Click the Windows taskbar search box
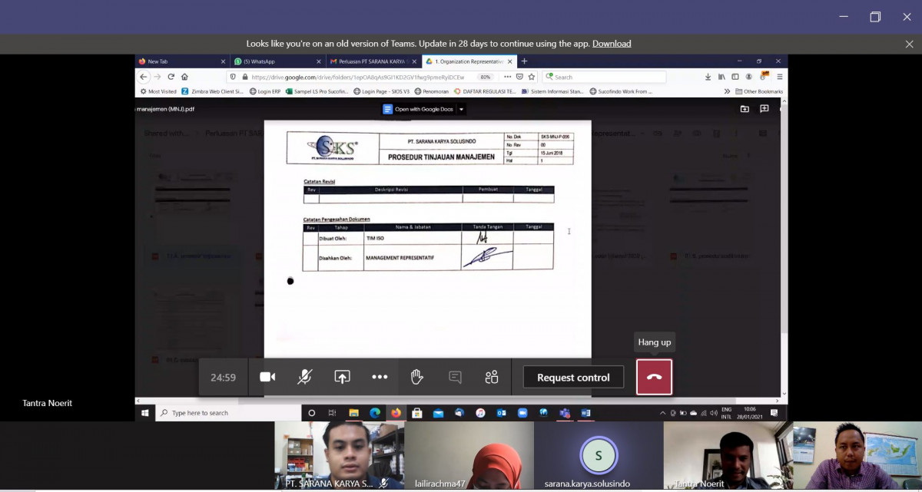The height and width of the screenshot is (492, 922). 228,413
